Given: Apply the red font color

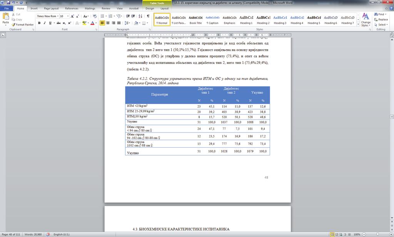Looking at the screenshot, I should (x=92, y=23).
